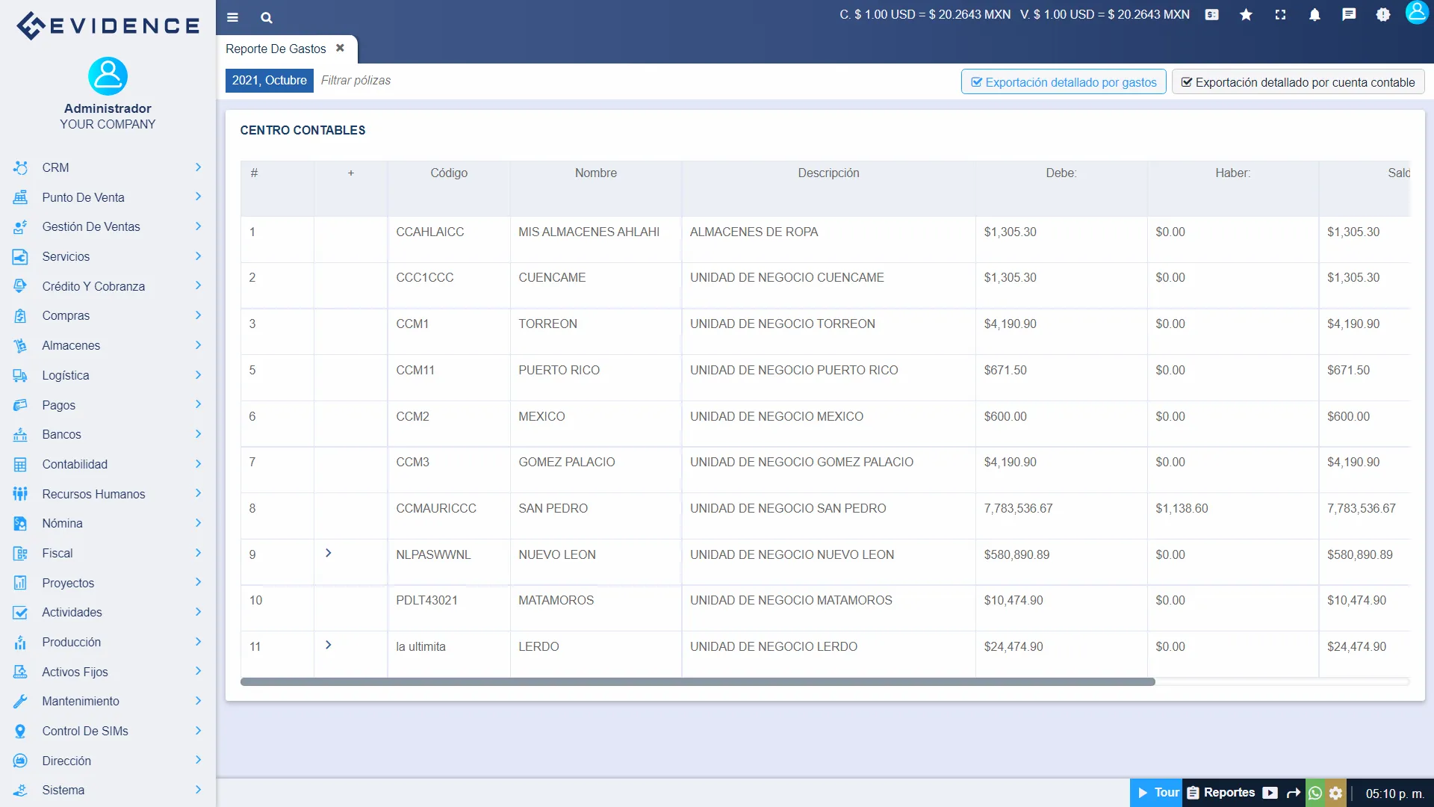
Task: Open the CRM module icon in sidebar
Action: [19, 167]
